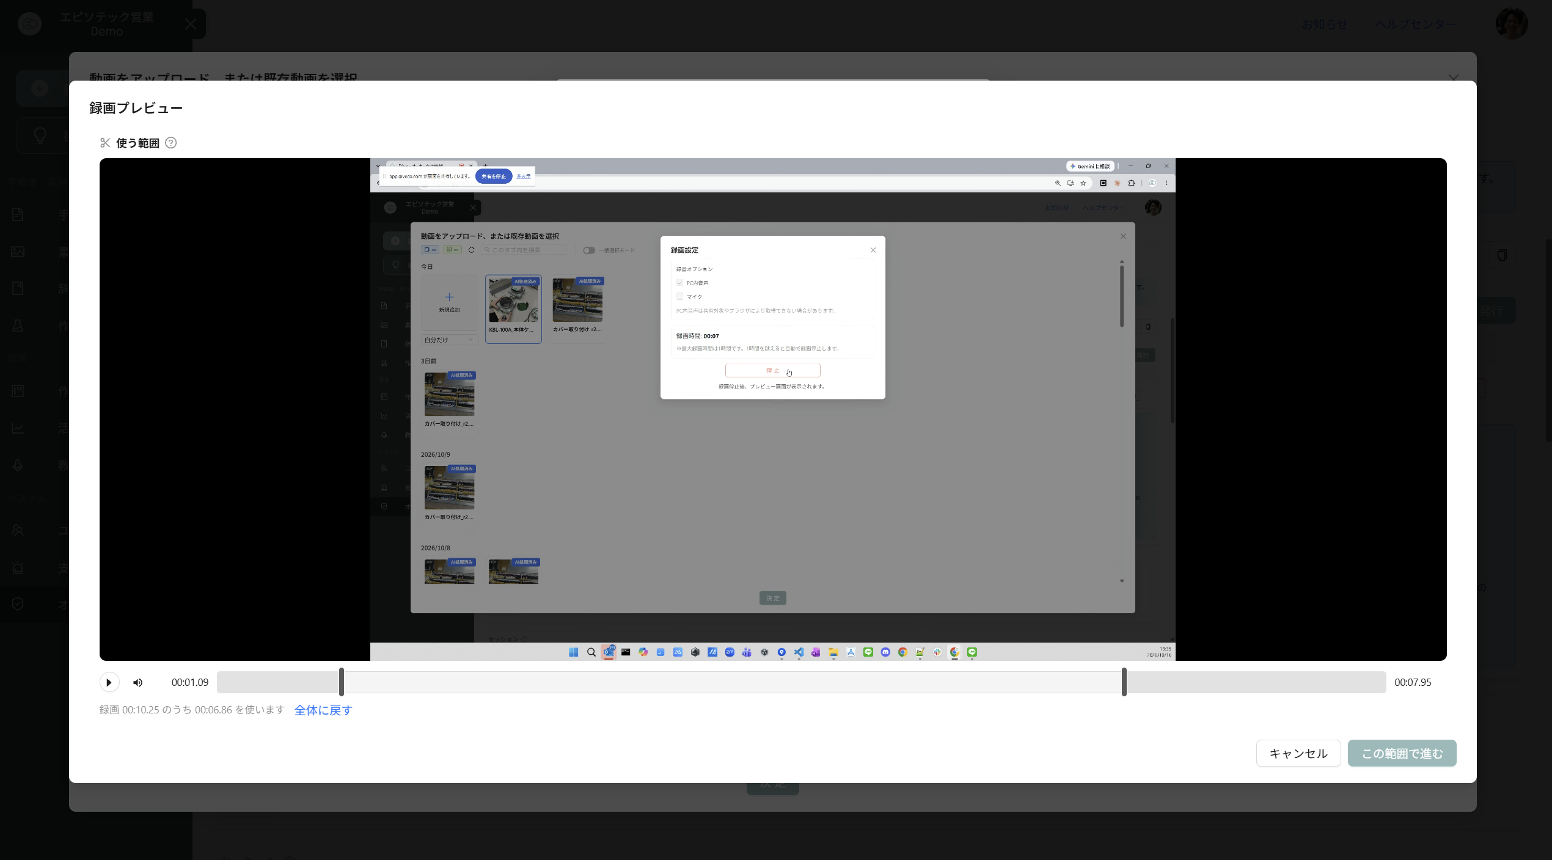Play the recorded preview video

(x=109, y=682)
